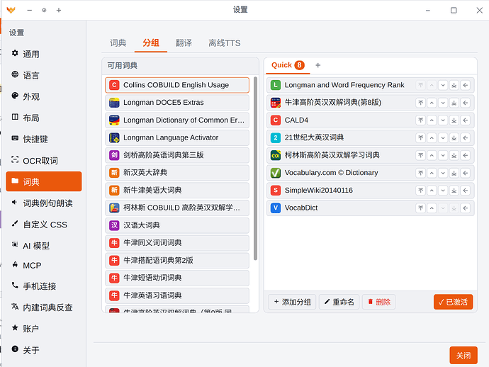The height and width of the screenshot is (367, 489).
Task: Open OCR取词 settings in sidebar
Action: [x=44, y=160]
